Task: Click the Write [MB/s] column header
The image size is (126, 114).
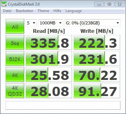Action: (97, 31)
